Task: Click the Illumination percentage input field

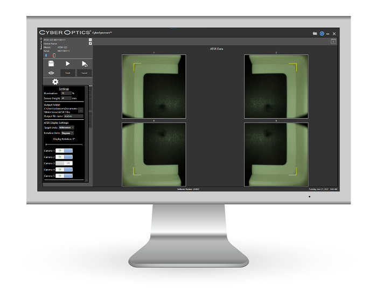Action: (x=65, y=94)
